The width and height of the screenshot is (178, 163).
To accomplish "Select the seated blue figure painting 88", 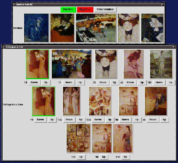I will tap(156, 101).
